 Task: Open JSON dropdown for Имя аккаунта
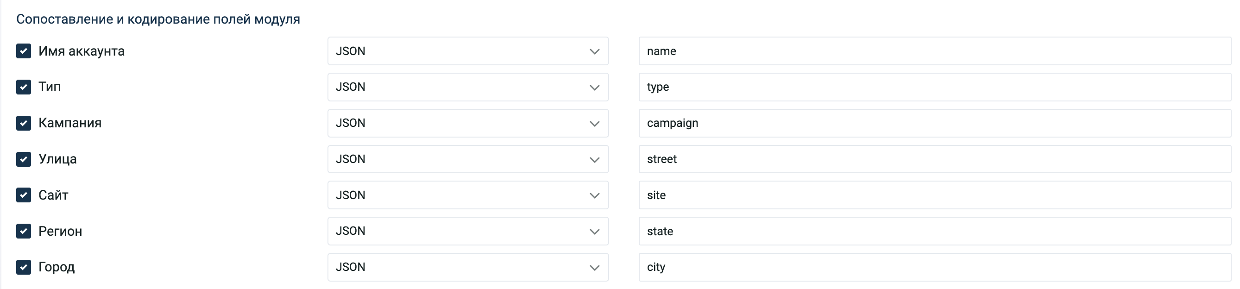pos(468,51)
